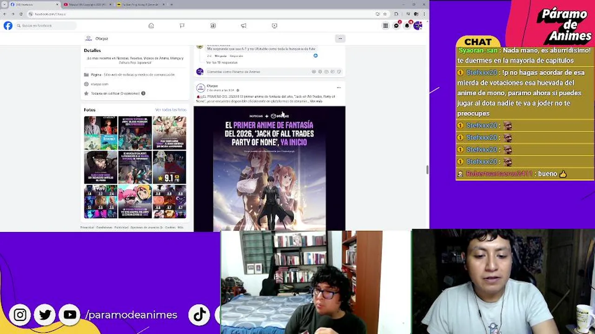Open the Chrome three-dot menu

[424, 14]
